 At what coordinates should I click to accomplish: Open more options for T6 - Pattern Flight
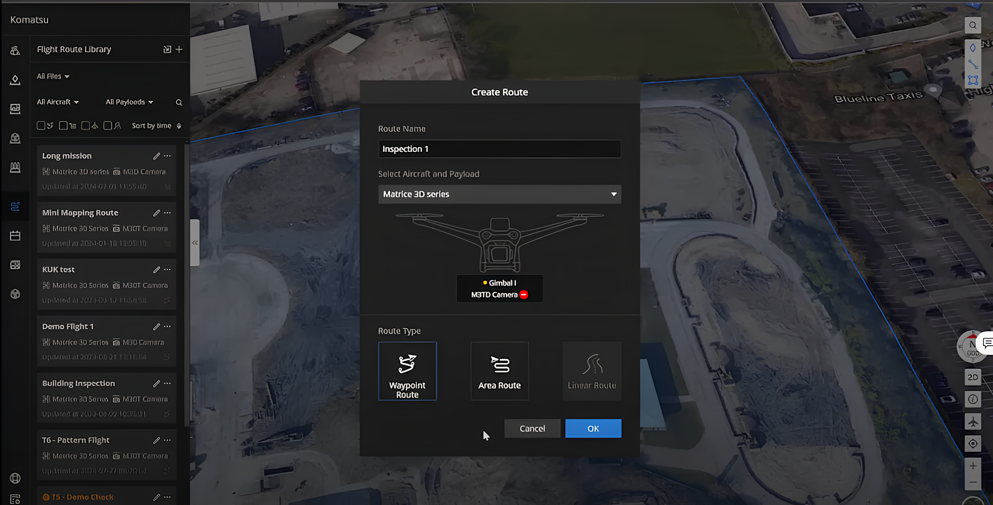pos(167,440)
